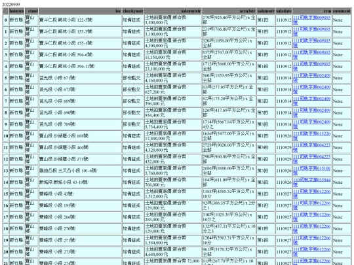
Task: Click the 1110927 sale date in row 16
Action: tap(284, 205)
